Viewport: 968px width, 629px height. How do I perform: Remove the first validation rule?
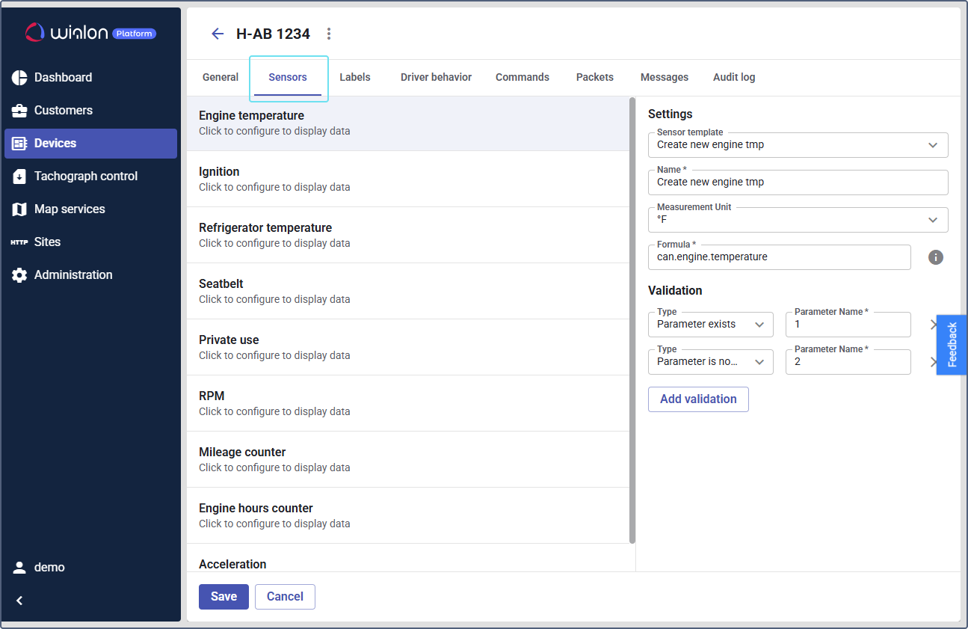tap(934, 325)
